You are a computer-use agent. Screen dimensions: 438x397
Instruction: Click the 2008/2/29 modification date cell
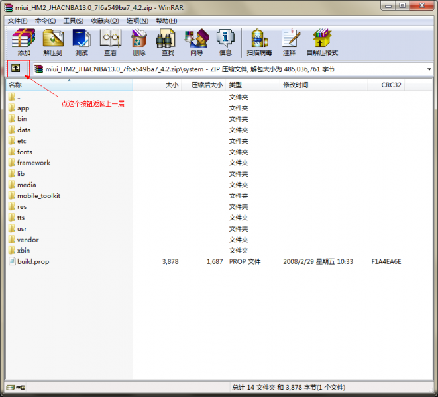tap(318, 261)
